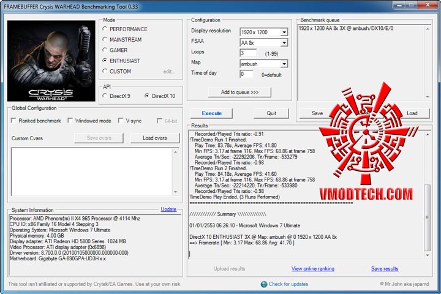The image size is (441, 294).
Task: Click the Display adapter ATI Radeon line
Action: click(68, 241)
